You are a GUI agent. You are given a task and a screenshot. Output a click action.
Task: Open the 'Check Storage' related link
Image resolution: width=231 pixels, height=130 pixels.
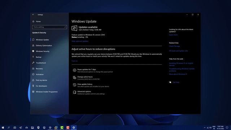tap(174, 46)
